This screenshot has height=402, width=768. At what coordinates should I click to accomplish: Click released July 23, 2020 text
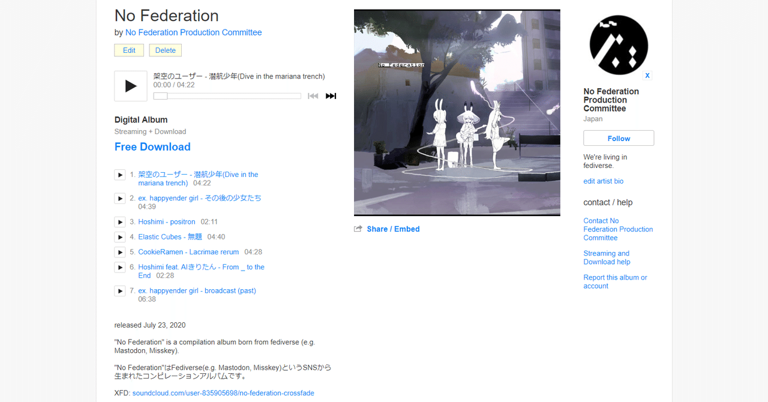click(x=150, y=325)
